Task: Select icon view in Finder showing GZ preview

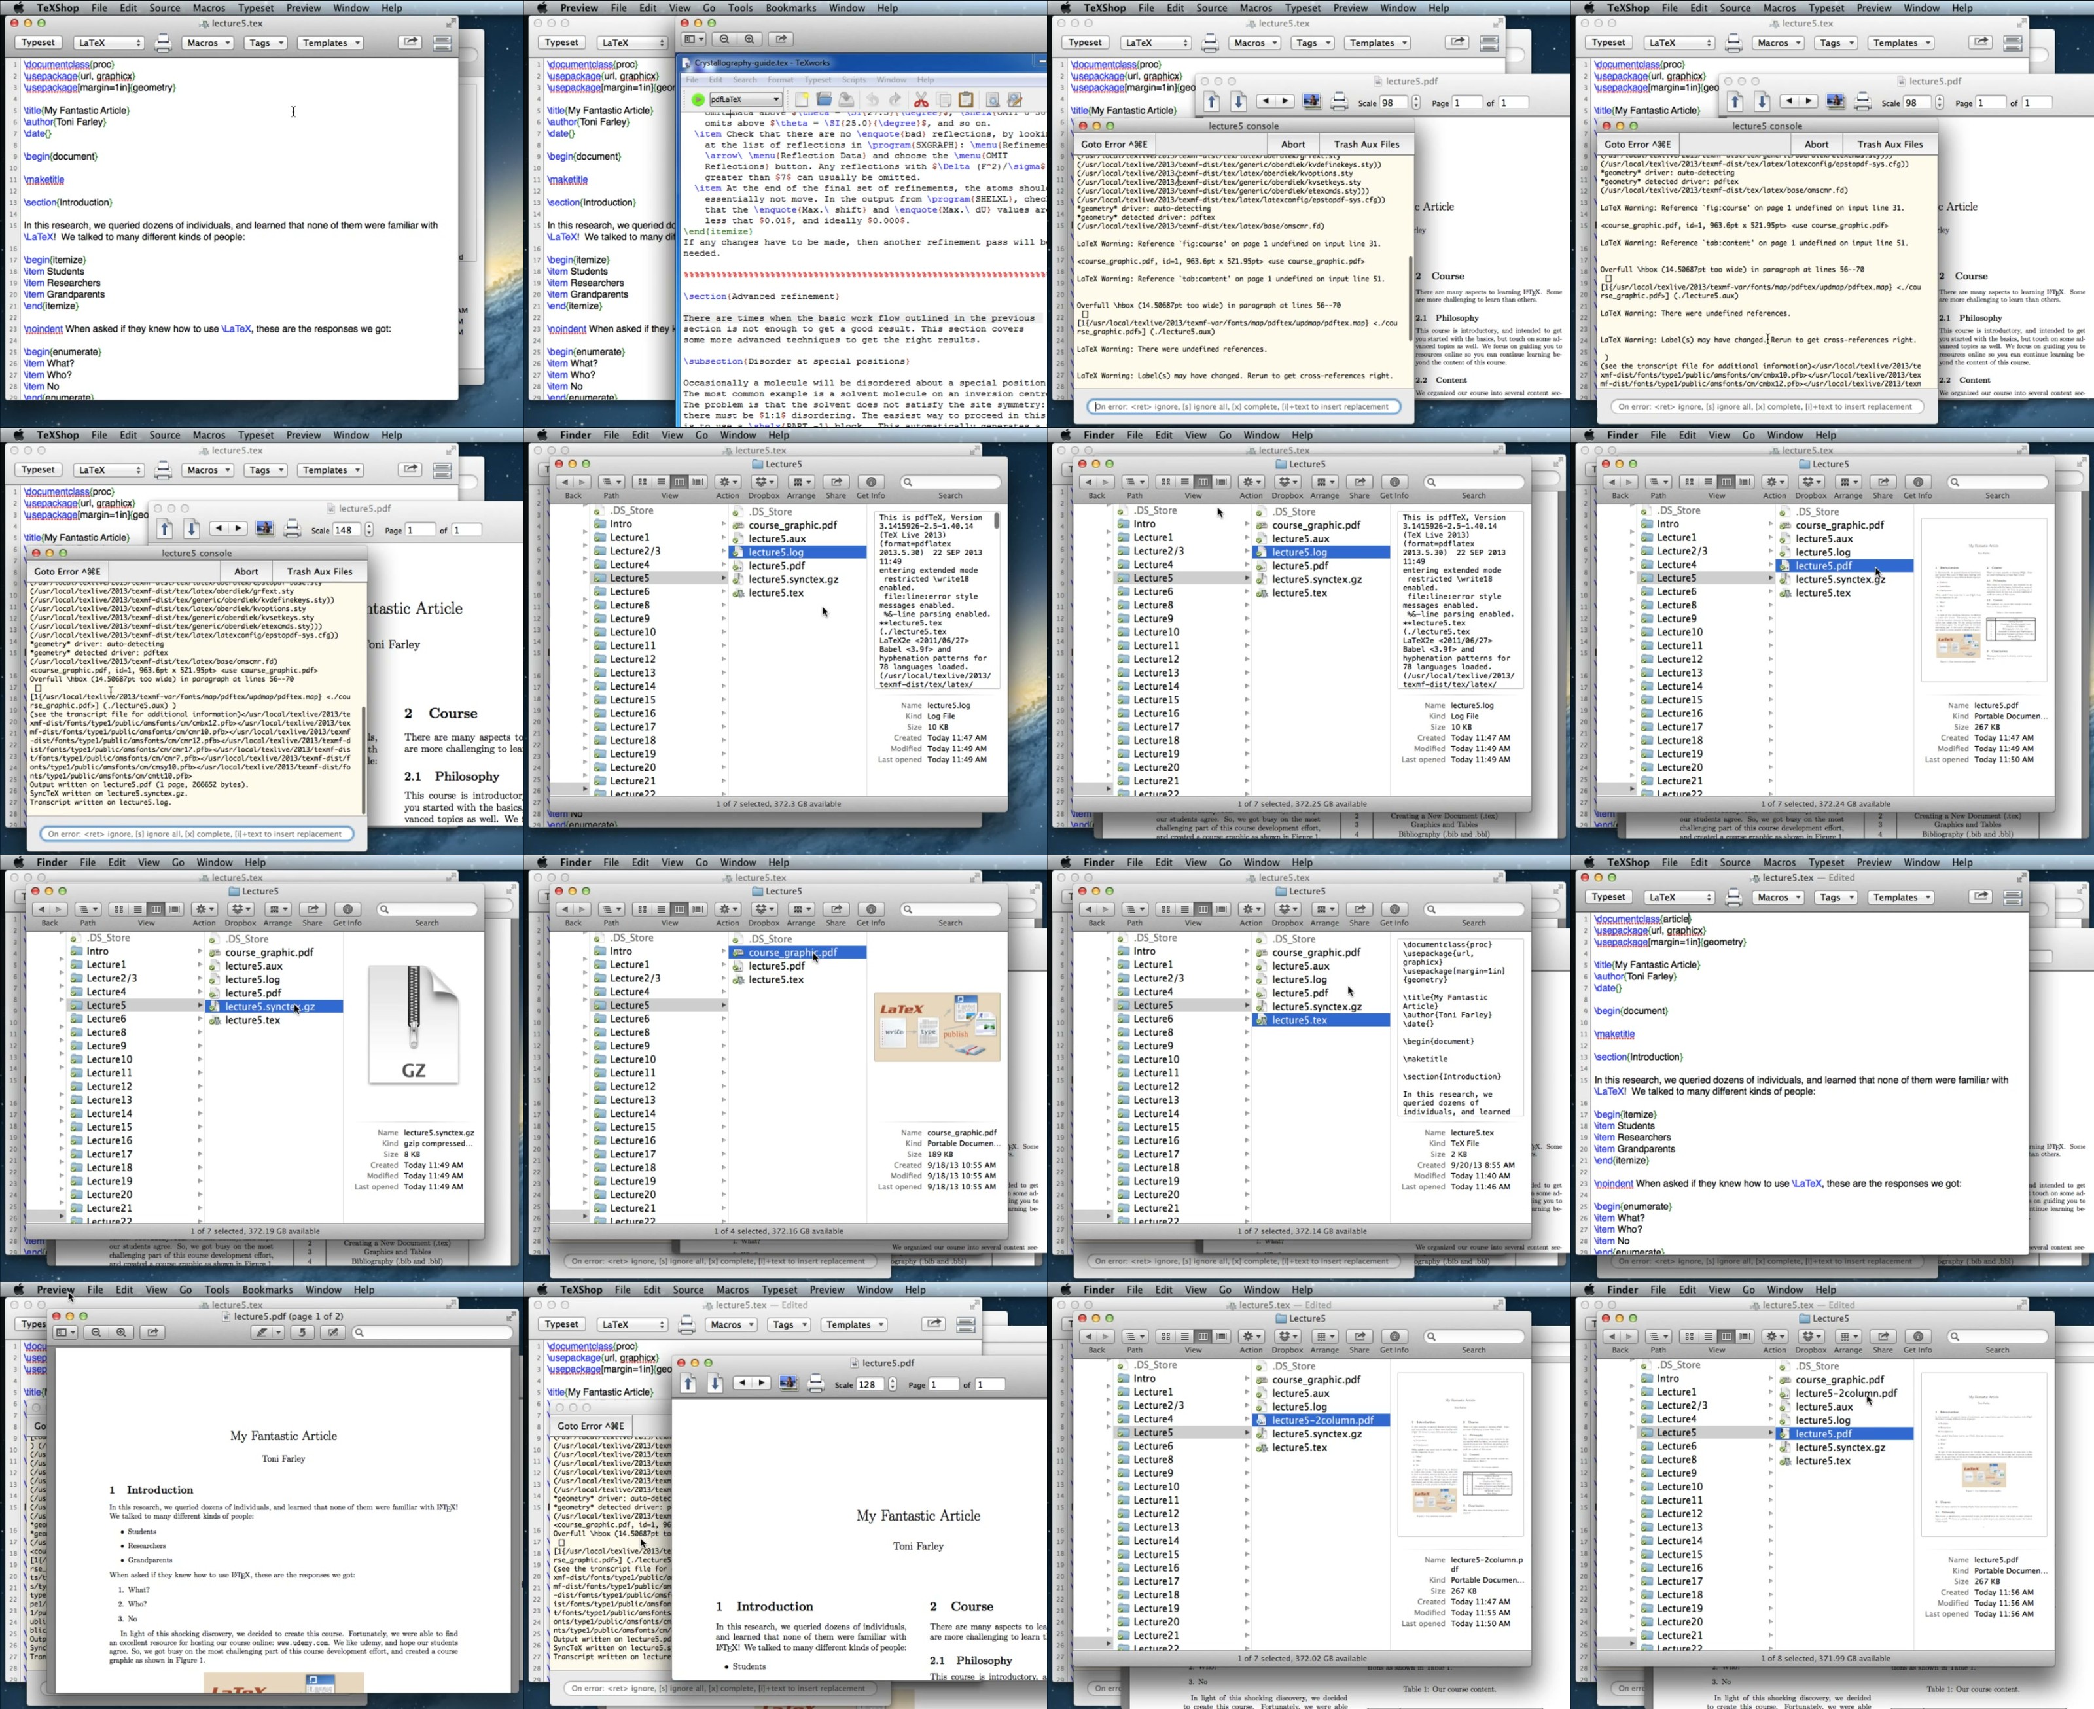Action: (118, 909)
